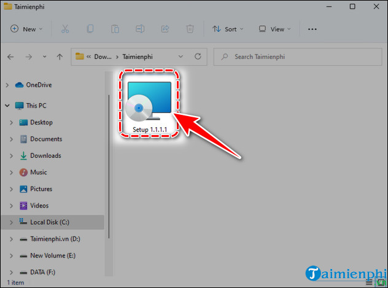This screenshot has width=388, height=288.
Task: Click the Cut scissors icon
Action: [x=65, y=29]
